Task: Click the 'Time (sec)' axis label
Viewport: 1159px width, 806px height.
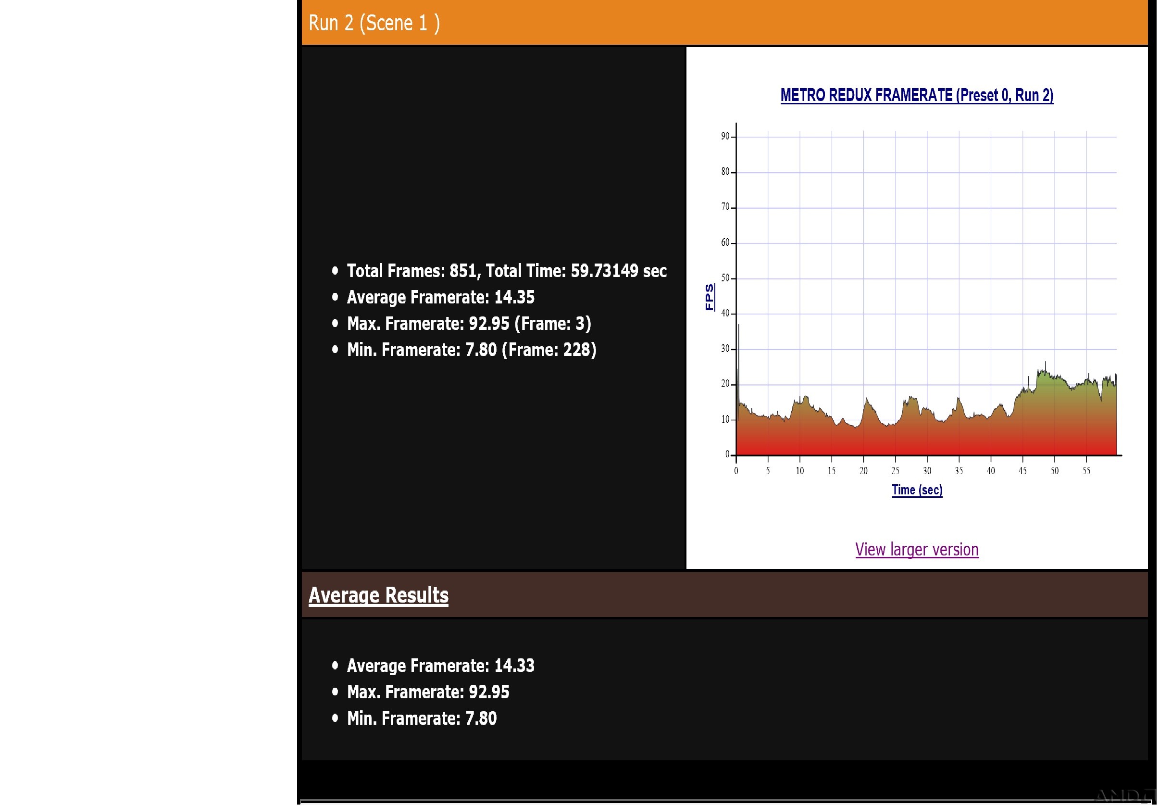Action: point(918,491)
